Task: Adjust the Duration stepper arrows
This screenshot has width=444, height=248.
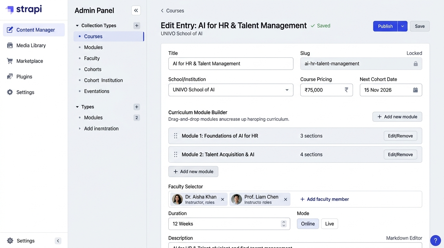Action: click(x=284, y=224)
